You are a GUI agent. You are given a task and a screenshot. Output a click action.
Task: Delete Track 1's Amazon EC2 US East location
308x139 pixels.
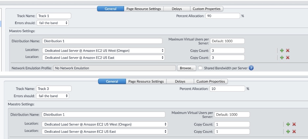[288, 58]
